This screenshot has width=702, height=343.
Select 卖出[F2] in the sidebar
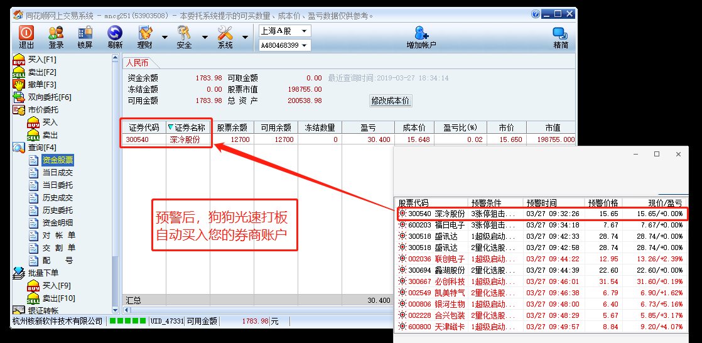tap(35, 72)
